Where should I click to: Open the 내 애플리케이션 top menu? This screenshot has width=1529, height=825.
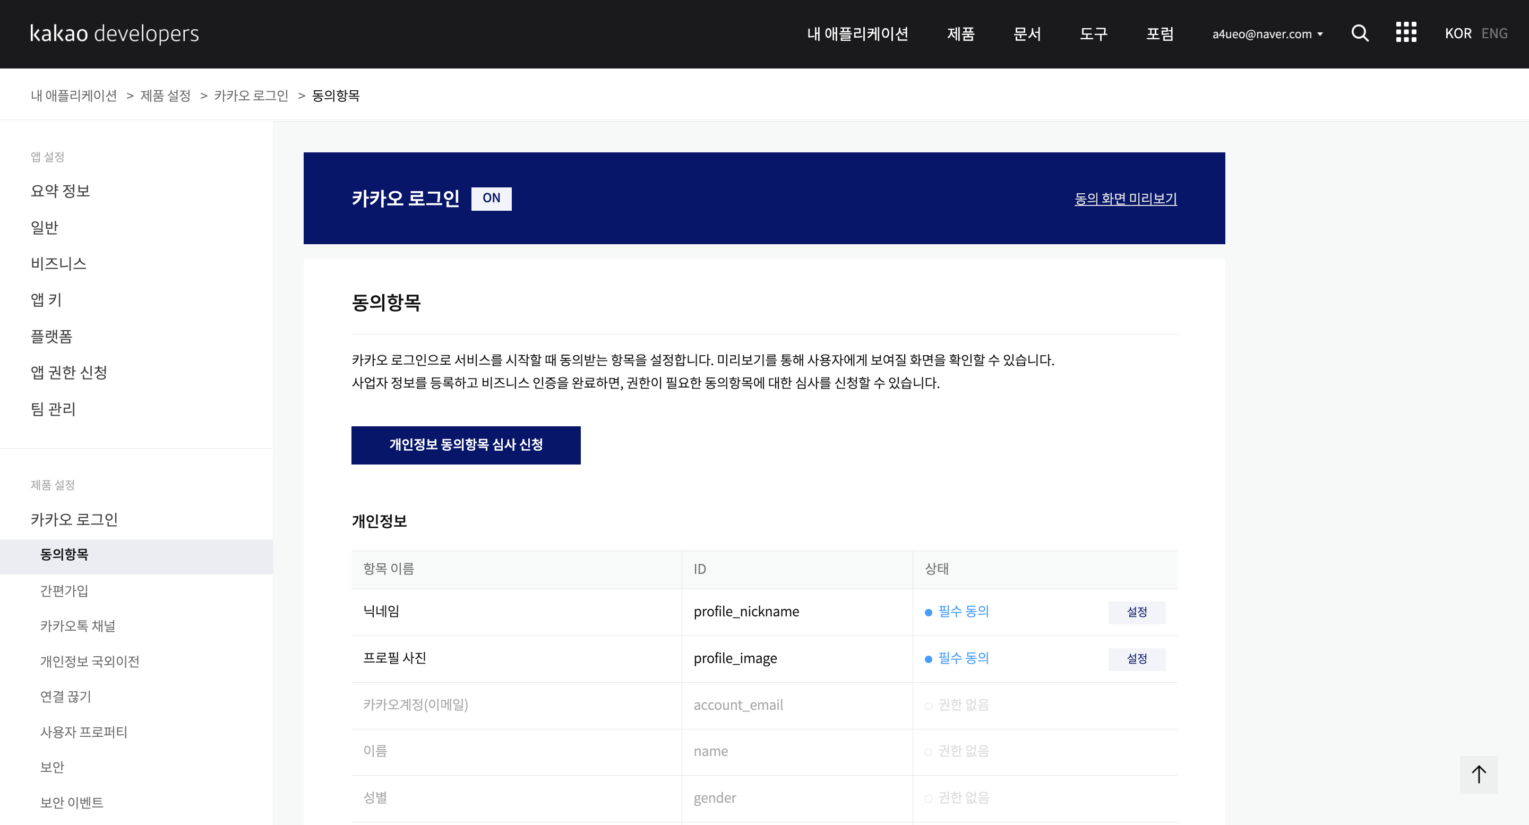857,34
